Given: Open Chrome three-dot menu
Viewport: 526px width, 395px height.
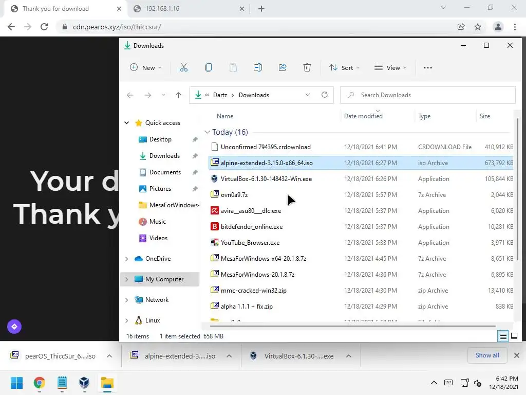Looking at the screenshot, I should (x=515, y=27).
